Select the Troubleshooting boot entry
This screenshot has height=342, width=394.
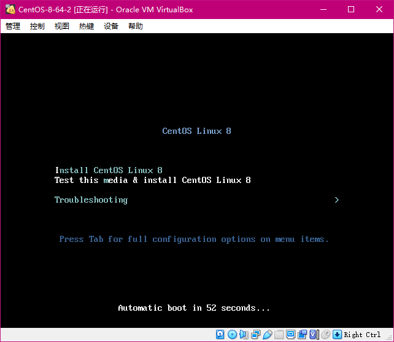(91, 200)
